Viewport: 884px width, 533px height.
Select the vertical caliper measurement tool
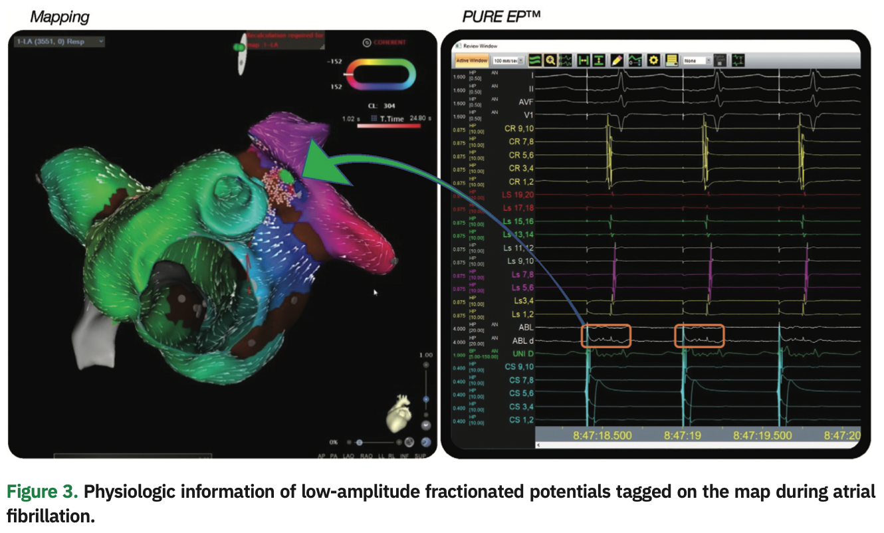(x=601, y=60)
